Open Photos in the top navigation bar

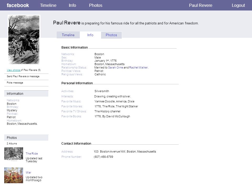point(96,5)
